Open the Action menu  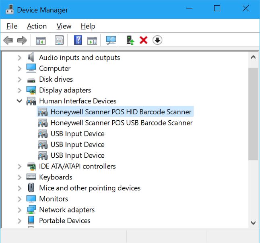point(37,26)
